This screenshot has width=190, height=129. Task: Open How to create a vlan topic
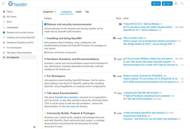[133, 38]
